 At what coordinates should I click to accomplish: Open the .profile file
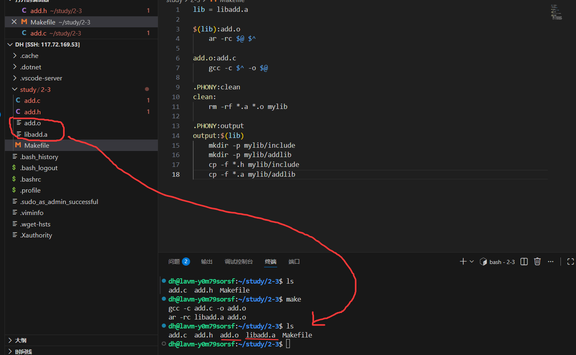pos(81,190)
